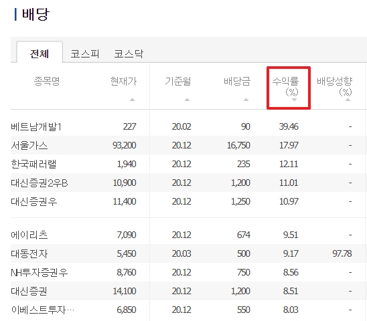This screenshot has height=321, width=367.
Task: Click the 39.46 yield value
Action: [x=289, y=126]
